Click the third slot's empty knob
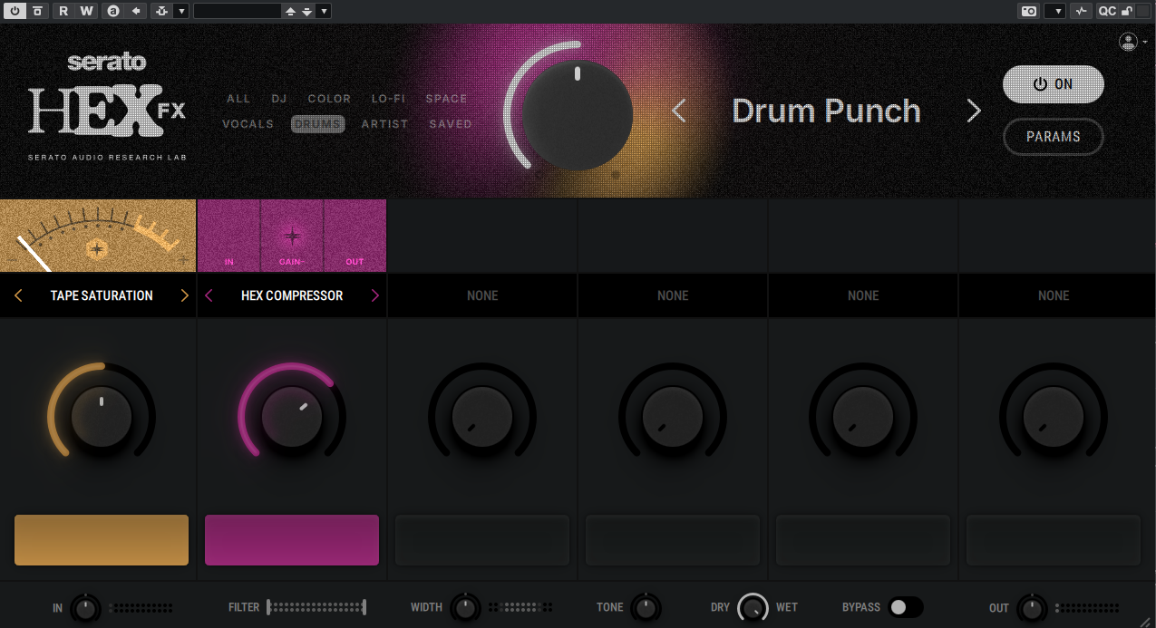Screen dimensions: 1156x628 [x=482, y=417]
